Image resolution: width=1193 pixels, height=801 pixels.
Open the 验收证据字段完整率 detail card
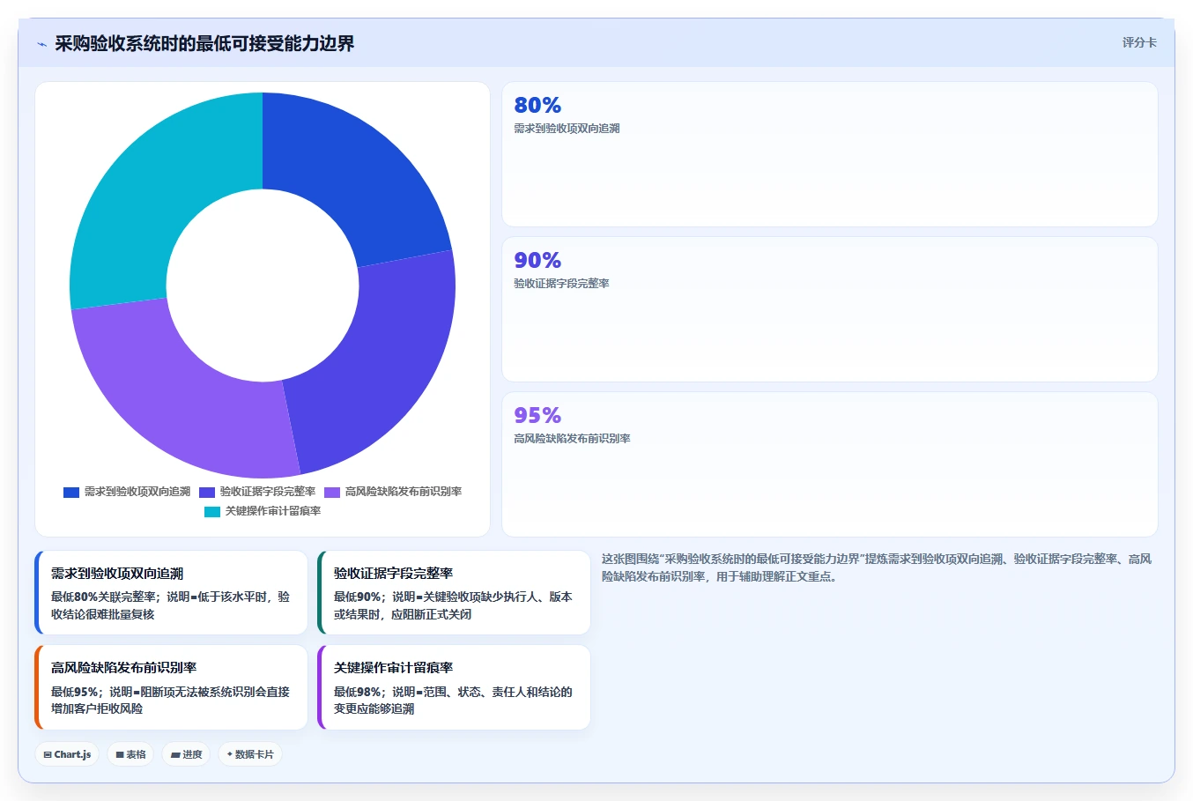tap(454, 592)
